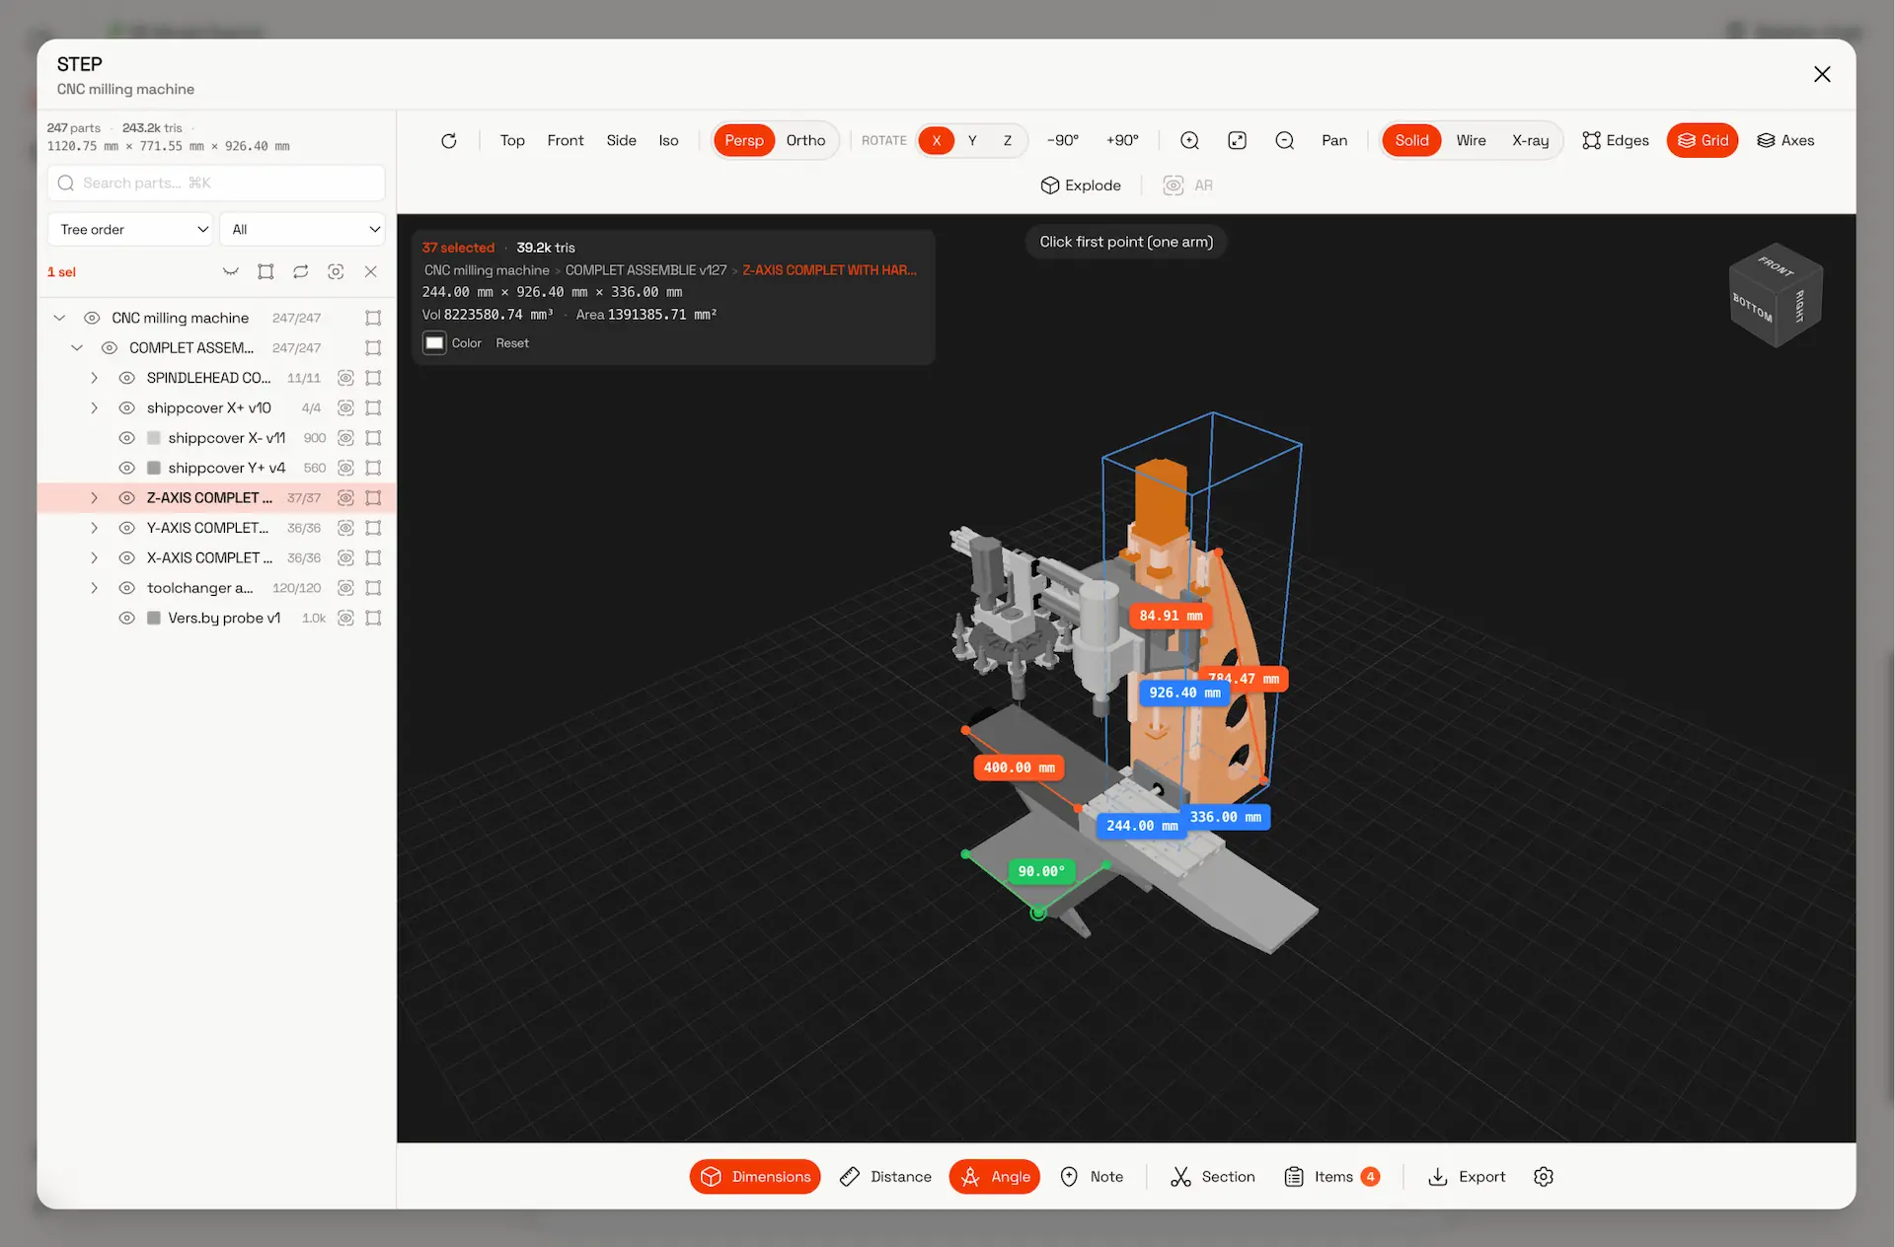Click the Export button
Image resolution: width=1895 pixels, height=1247 pixels.
tap(1468, 1177)
